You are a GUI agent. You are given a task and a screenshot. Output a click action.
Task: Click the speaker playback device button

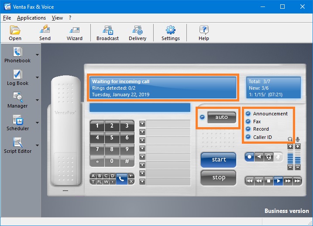click(259, 157)
